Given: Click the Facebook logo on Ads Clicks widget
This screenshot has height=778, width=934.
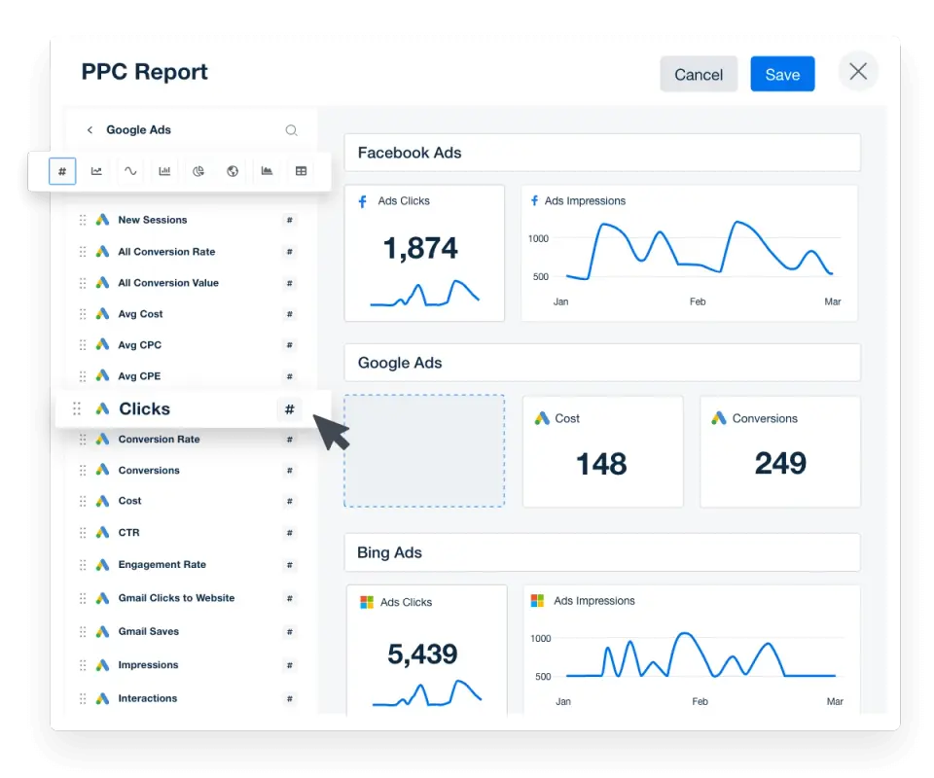Looking at the screenshot, I should [363, 201].
